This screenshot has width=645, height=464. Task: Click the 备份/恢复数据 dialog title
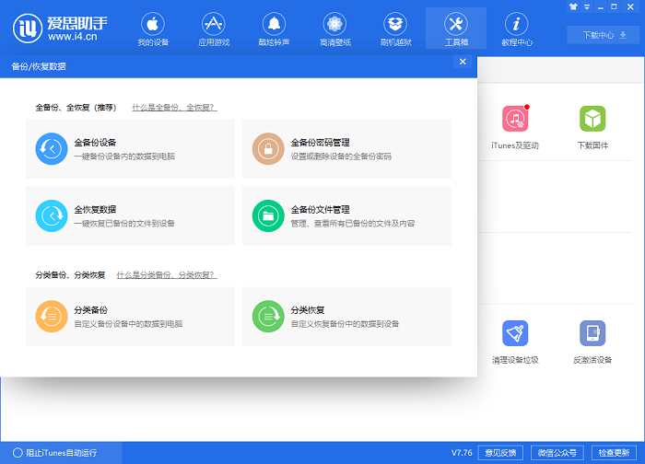pos(39,66)
